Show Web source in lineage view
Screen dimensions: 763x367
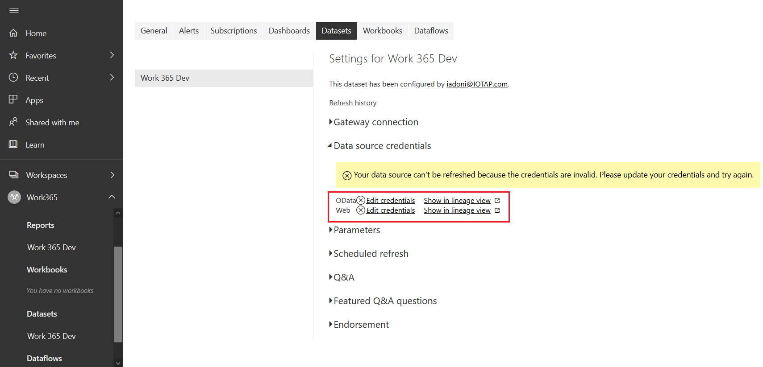(457, 210)
